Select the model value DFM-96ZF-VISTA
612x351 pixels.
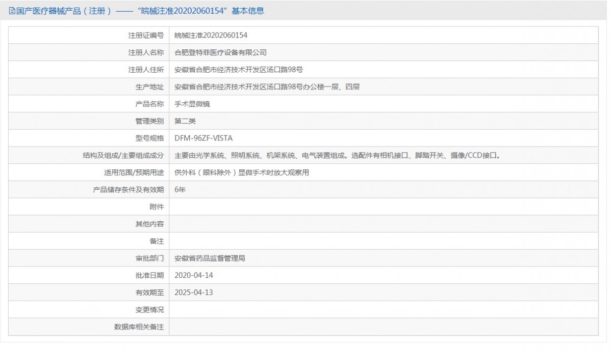[x=204, y=138]
